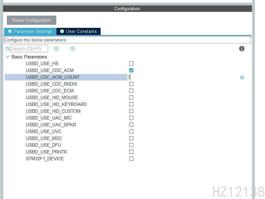Image resolution: width=265 pixels, height=199 pixels.
Task: Focus the Search (Ctrl+F) field
Action: coord(29,49)
